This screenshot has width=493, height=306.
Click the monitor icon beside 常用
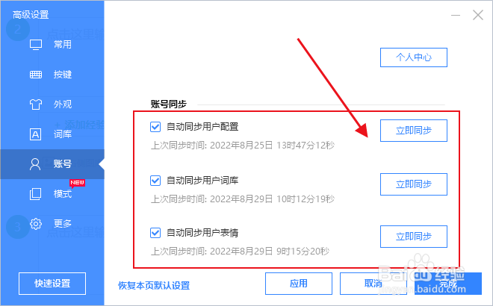tap(36, 45)
